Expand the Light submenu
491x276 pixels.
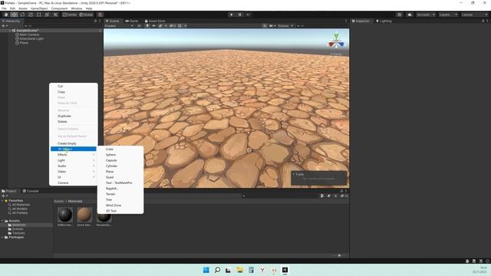(74, 160)
